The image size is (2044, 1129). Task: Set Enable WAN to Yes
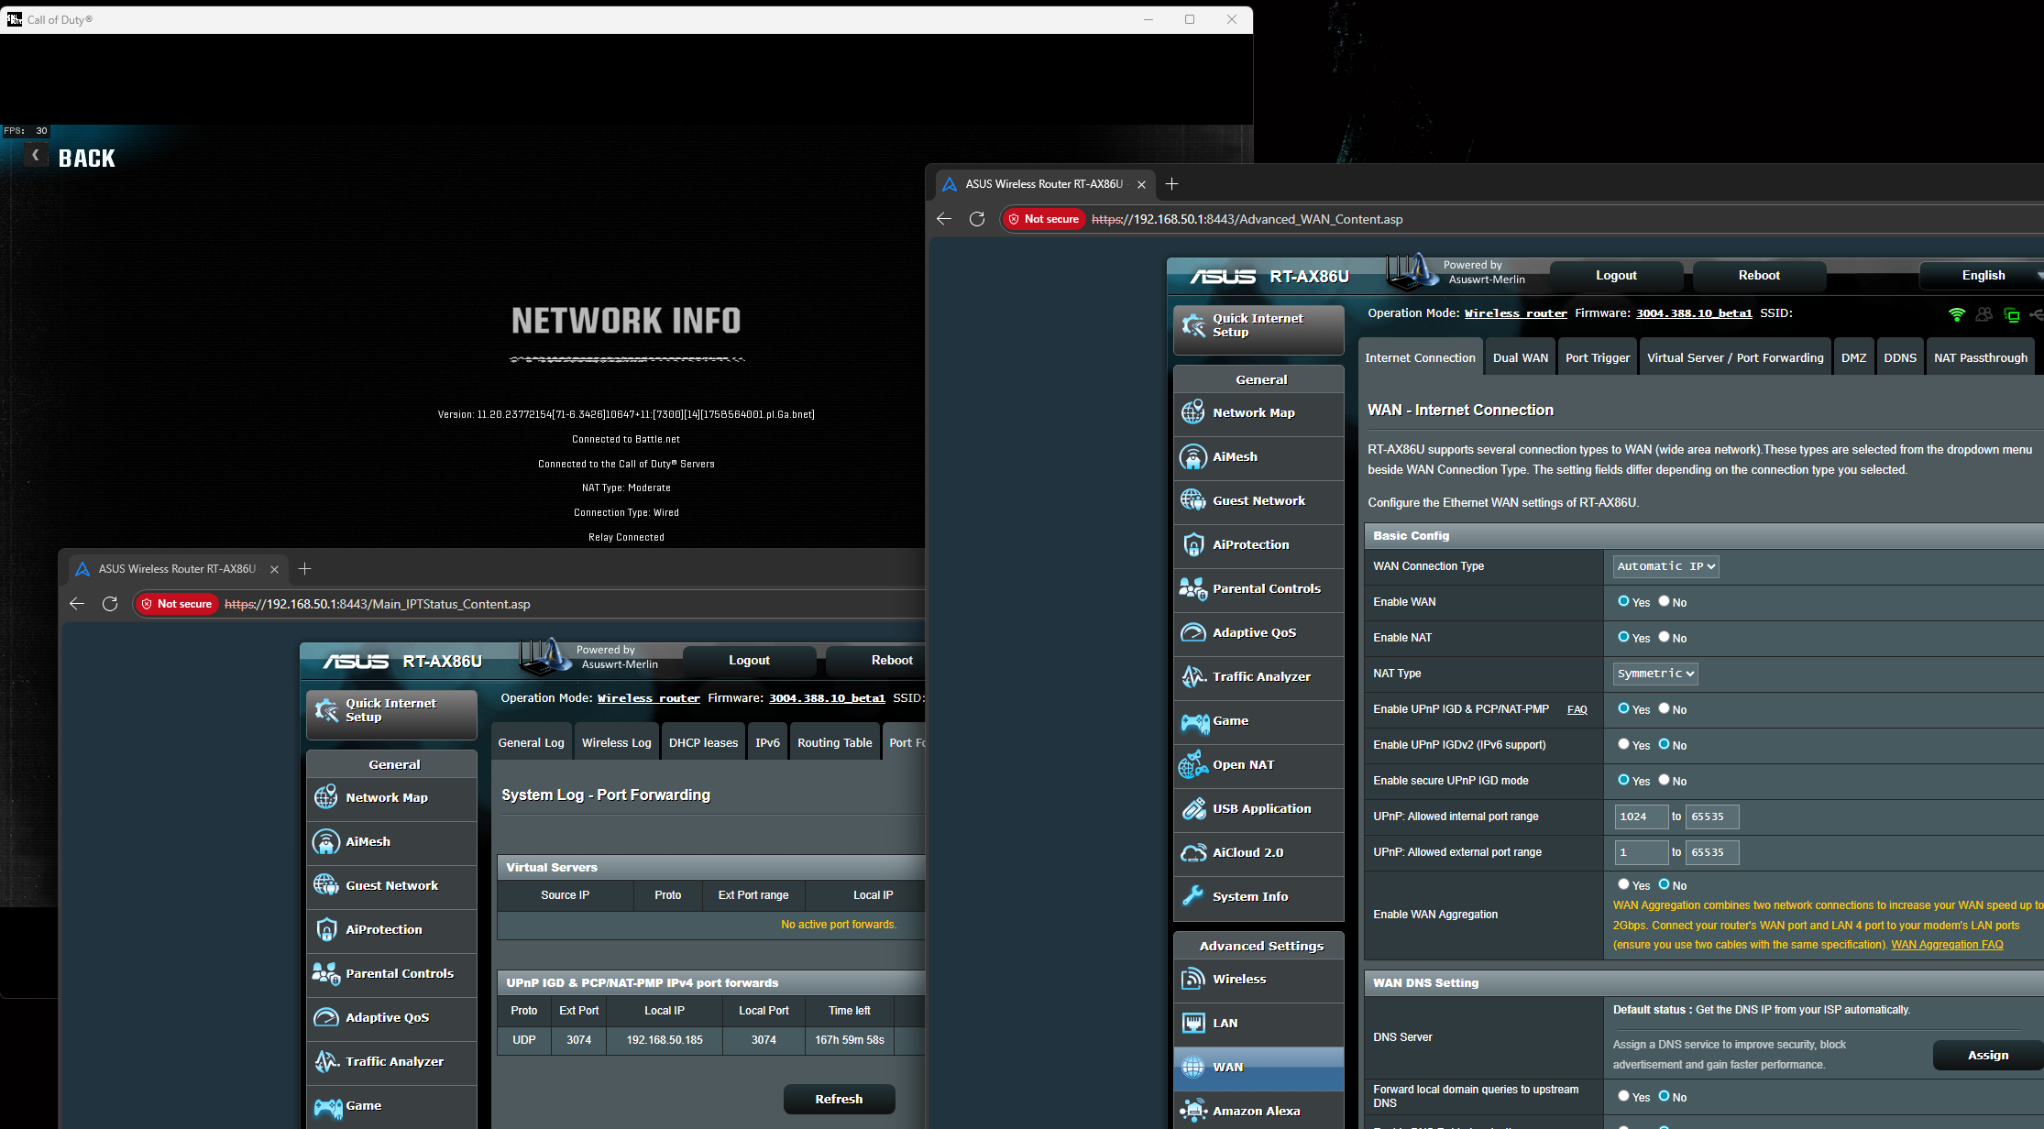(x=1623, y=601)
